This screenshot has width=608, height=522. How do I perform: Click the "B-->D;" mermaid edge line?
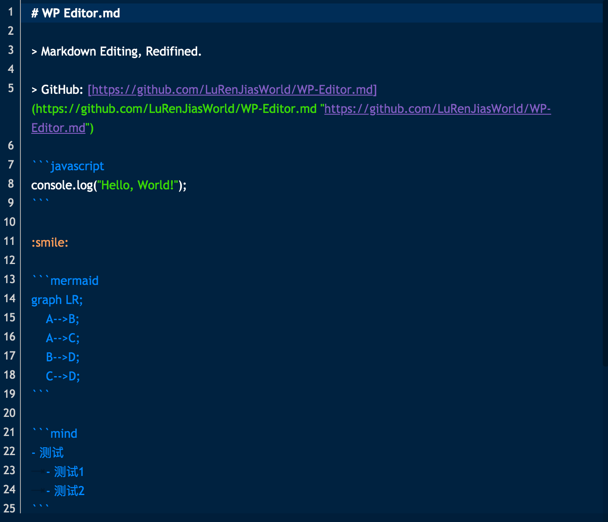tap(63, 357)
